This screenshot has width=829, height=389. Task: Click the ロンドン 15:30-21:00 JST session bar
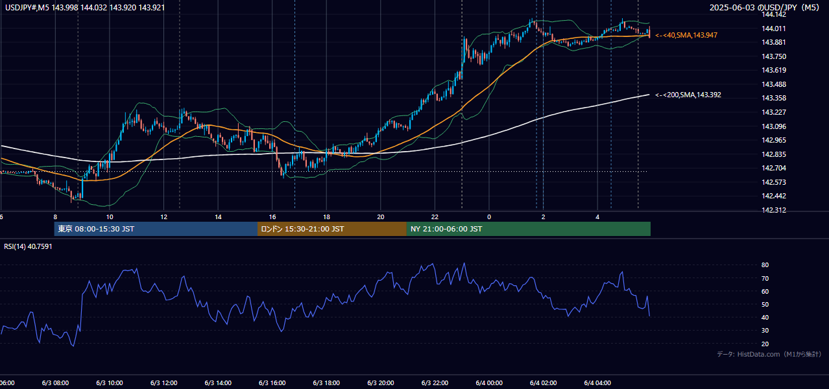332,229
